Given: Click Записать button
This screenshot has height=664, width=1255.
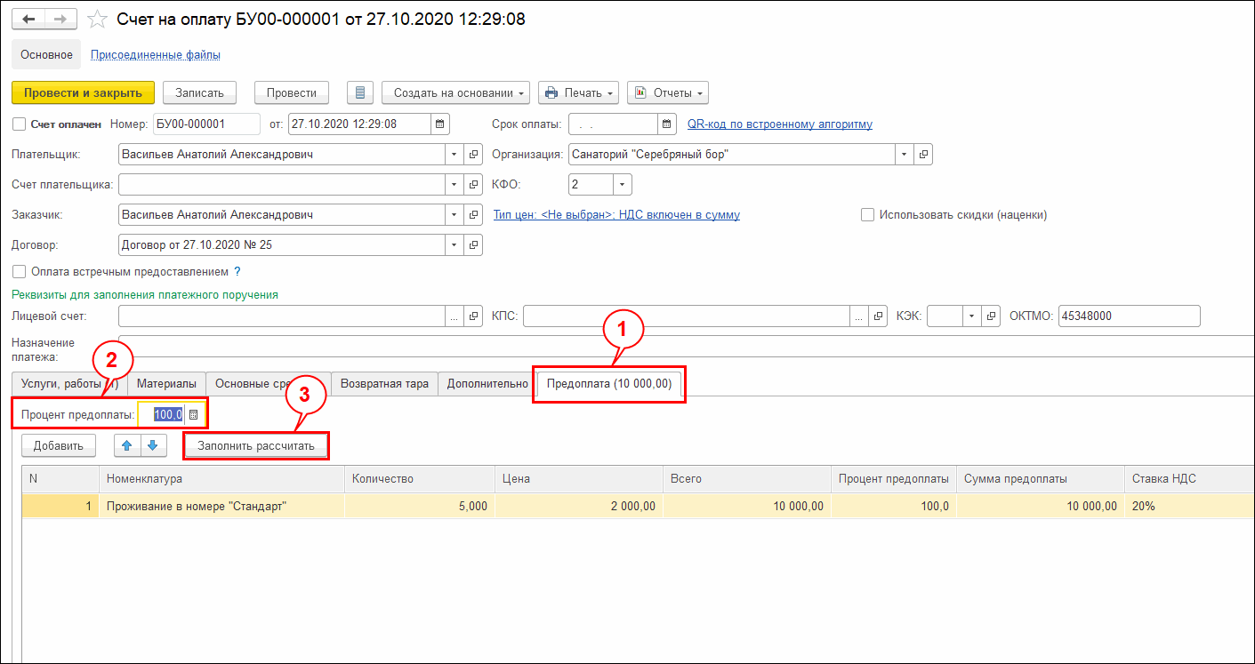Looking at the screenshot, I should (199, 92).
